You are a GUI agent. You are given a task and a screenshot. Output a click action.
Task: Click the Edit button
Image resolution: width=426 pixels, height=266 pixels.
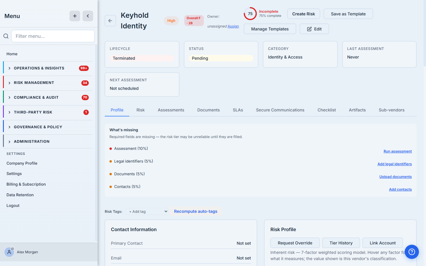tap(314, 29)
